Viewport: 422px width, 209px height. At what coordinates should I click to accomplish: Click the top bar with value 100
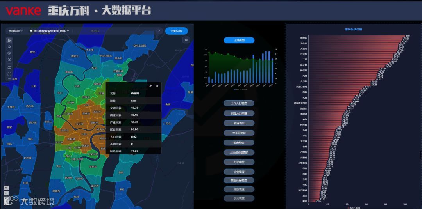point(357,36)
